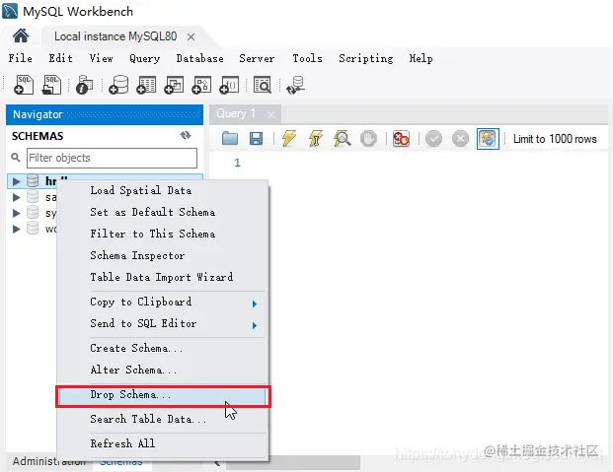Image resolution: width=613 pixels, height=472 pixels.
Task: Open the Edit menu
Action: point(60,58)
